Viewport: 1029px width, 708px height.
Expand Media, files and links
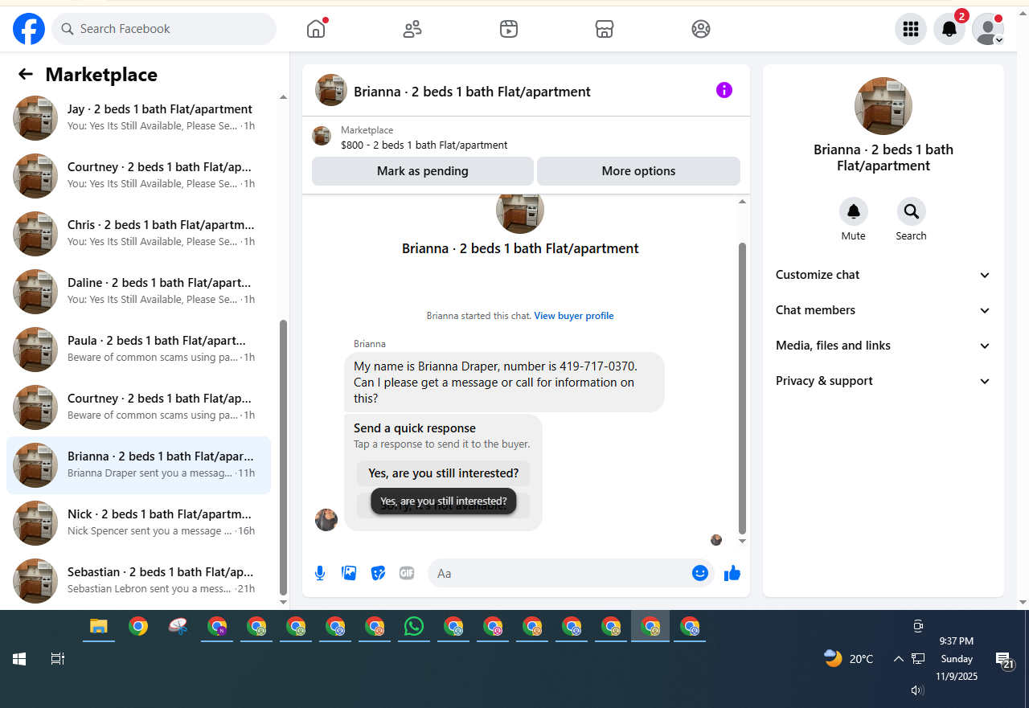[x=883, y=346]
